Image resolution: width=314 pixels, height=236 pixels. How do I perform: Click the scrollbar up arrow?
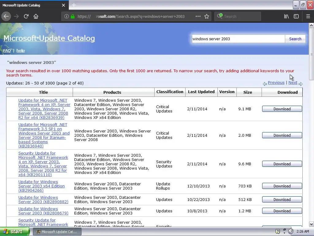pyautogui.click(x=311, y=25)
